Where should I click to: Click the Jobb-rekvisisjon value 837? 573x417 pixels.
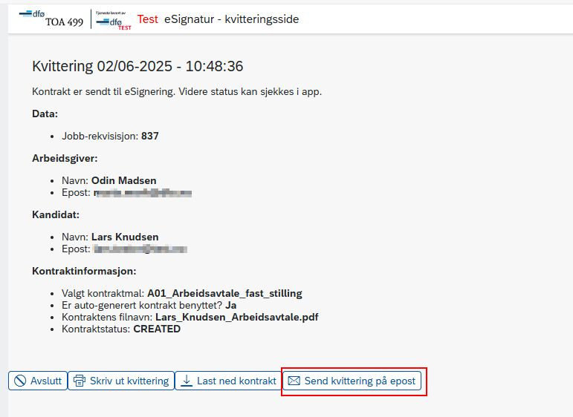click(x=150, y=136)
